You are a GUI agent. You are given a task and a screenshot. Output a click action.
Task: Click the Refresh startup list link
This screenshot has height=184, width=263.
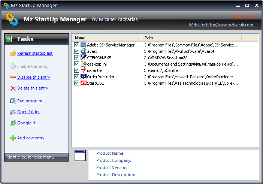(35, 53)
